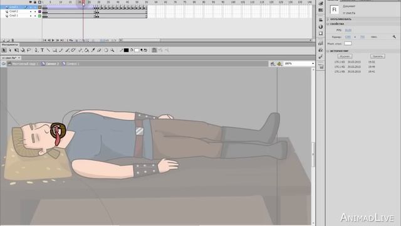Close the сюжет.fla document tab
The height and width of the screenshot is (226, 401).
point(19,58)
